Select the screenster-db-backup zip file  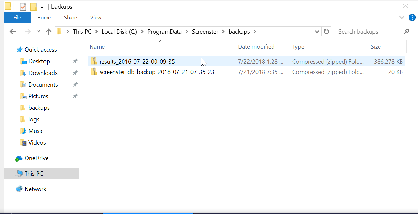[156, 72]
